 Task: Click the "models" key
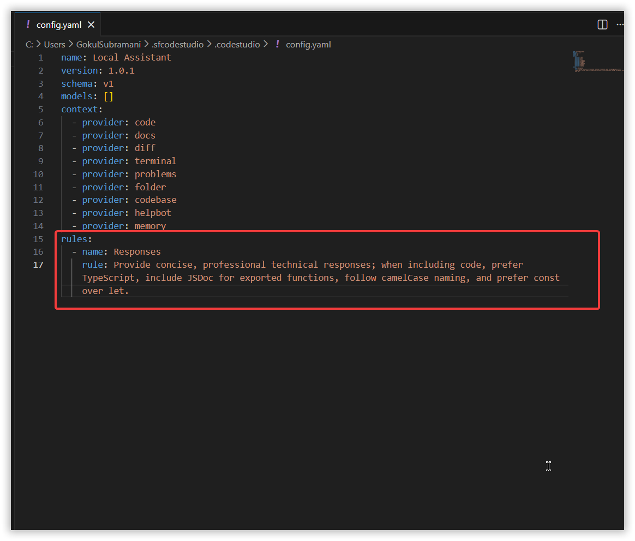[77, 97]
